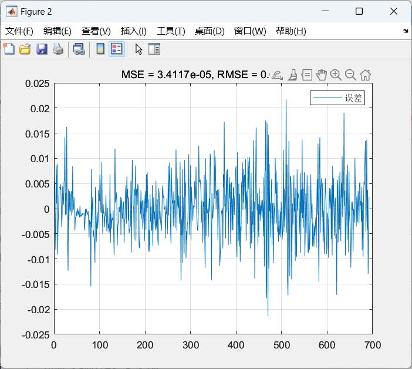Open the 工具(T) menu
This screenshot has width=412, height=369.
point(171,31)
